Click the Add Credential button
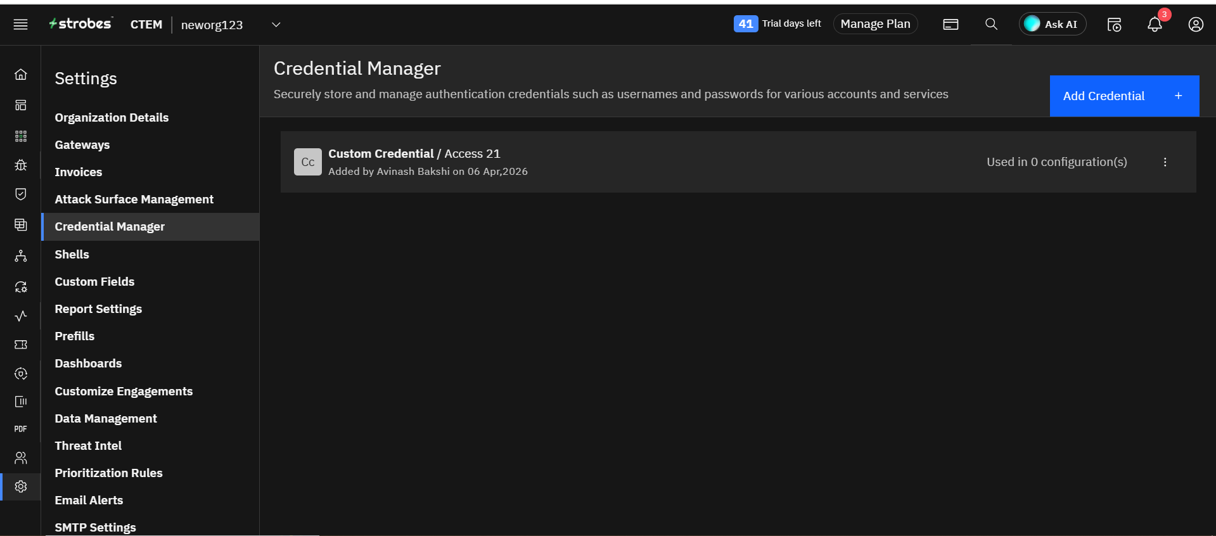This screenshot has height=536, width=1216. tap(1123, 96)
